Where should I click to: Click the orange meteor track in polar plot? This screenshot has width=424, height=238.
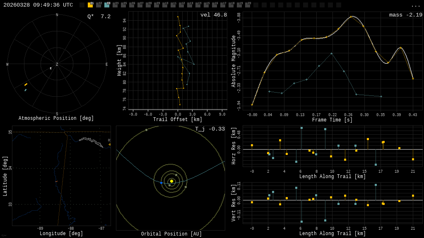point(26,84)
